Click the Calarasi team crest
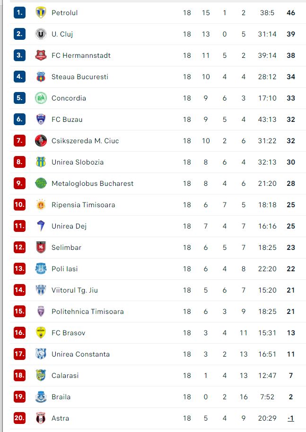This screenshot has width=306, height=432. pos(41,376)
